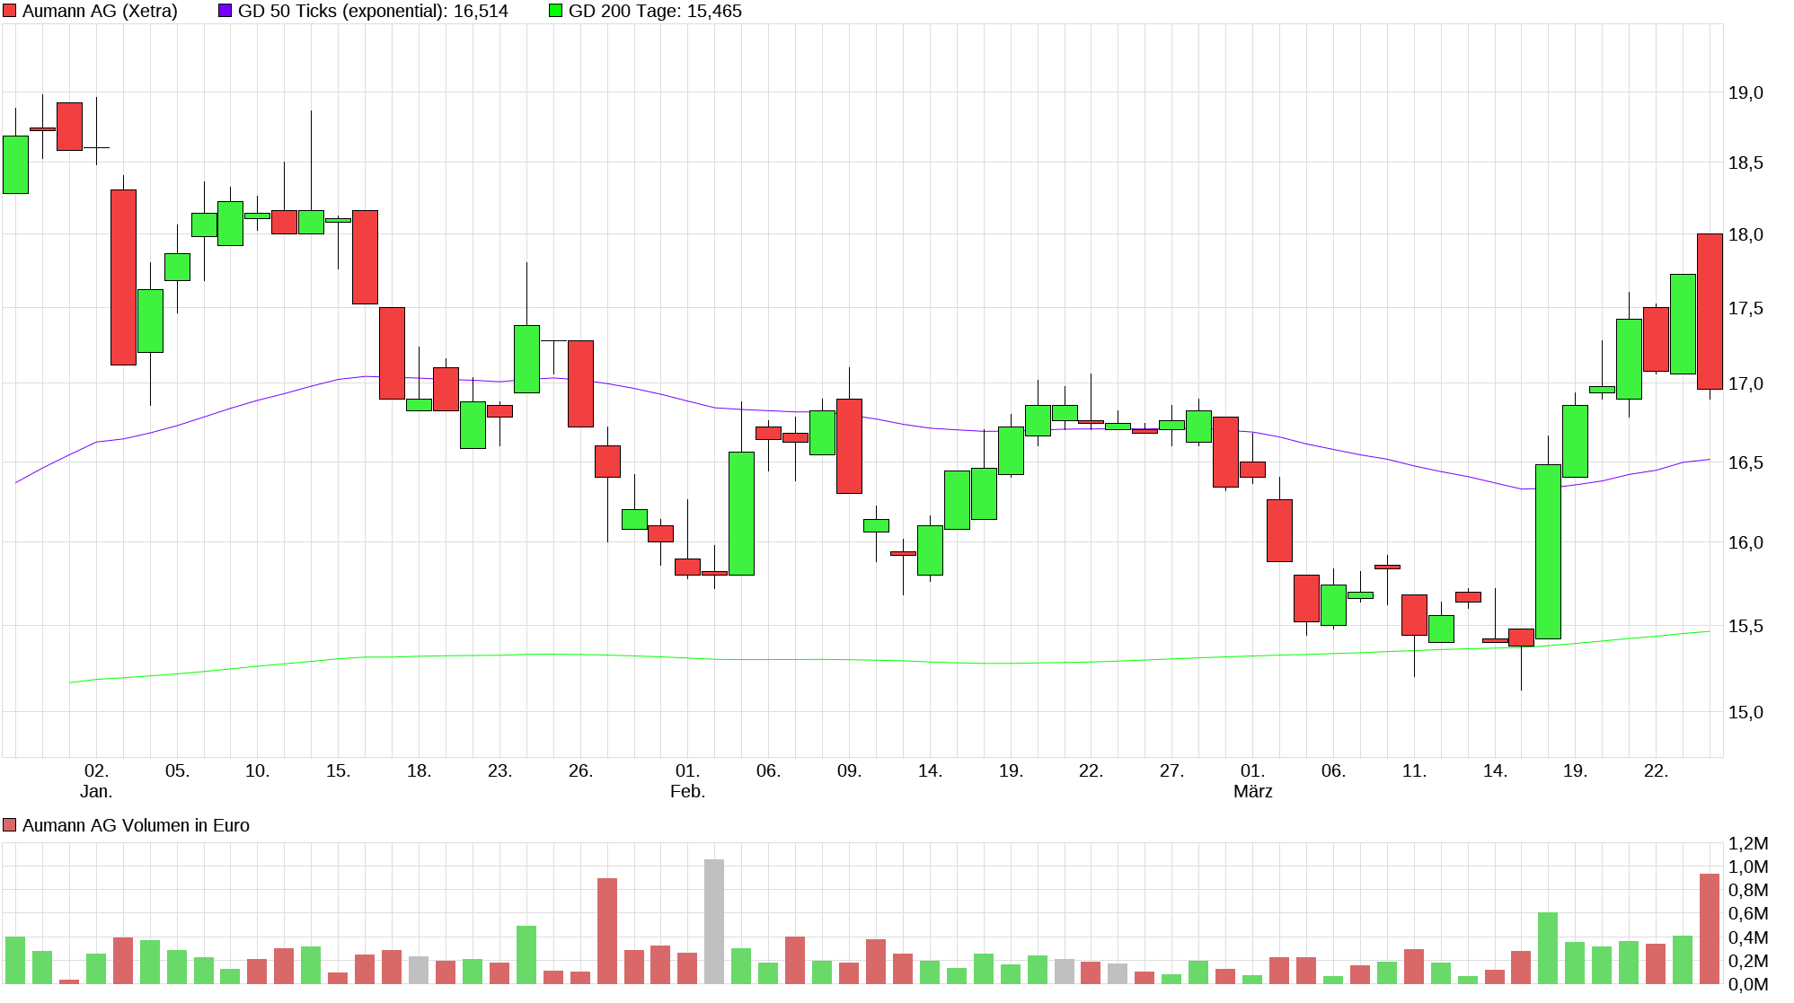Click the 'Jan.' month label
The width and height of the screenshot is (1794, 1003).
96,791
